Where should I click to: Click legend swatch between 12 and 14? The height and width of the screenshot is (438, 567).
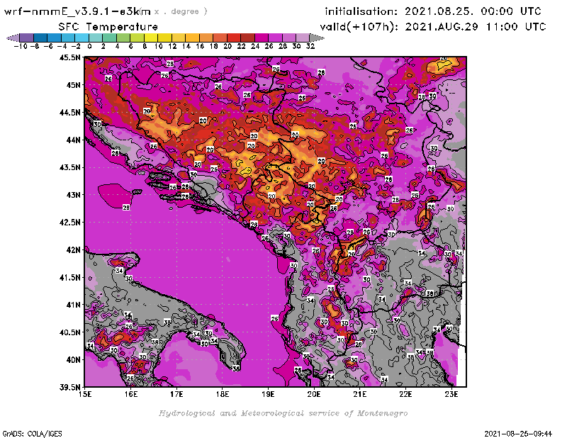point(179,38)
